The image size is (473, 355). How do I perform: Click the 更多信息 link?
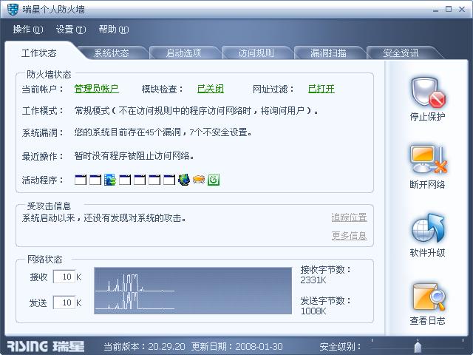pos(349,235)
